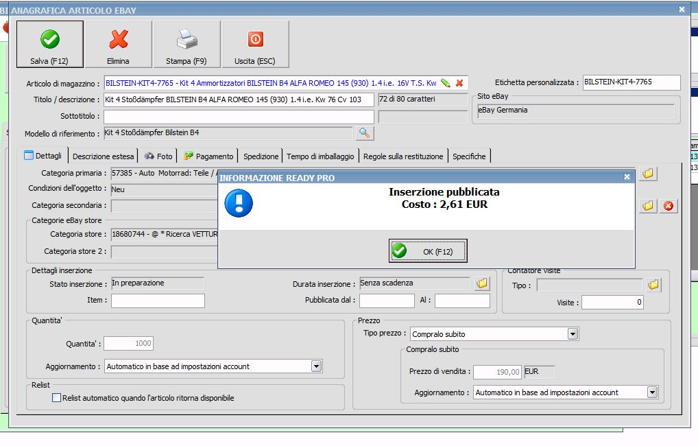Click pencil icon to edit Articolo di magazzino

[446, 83]
